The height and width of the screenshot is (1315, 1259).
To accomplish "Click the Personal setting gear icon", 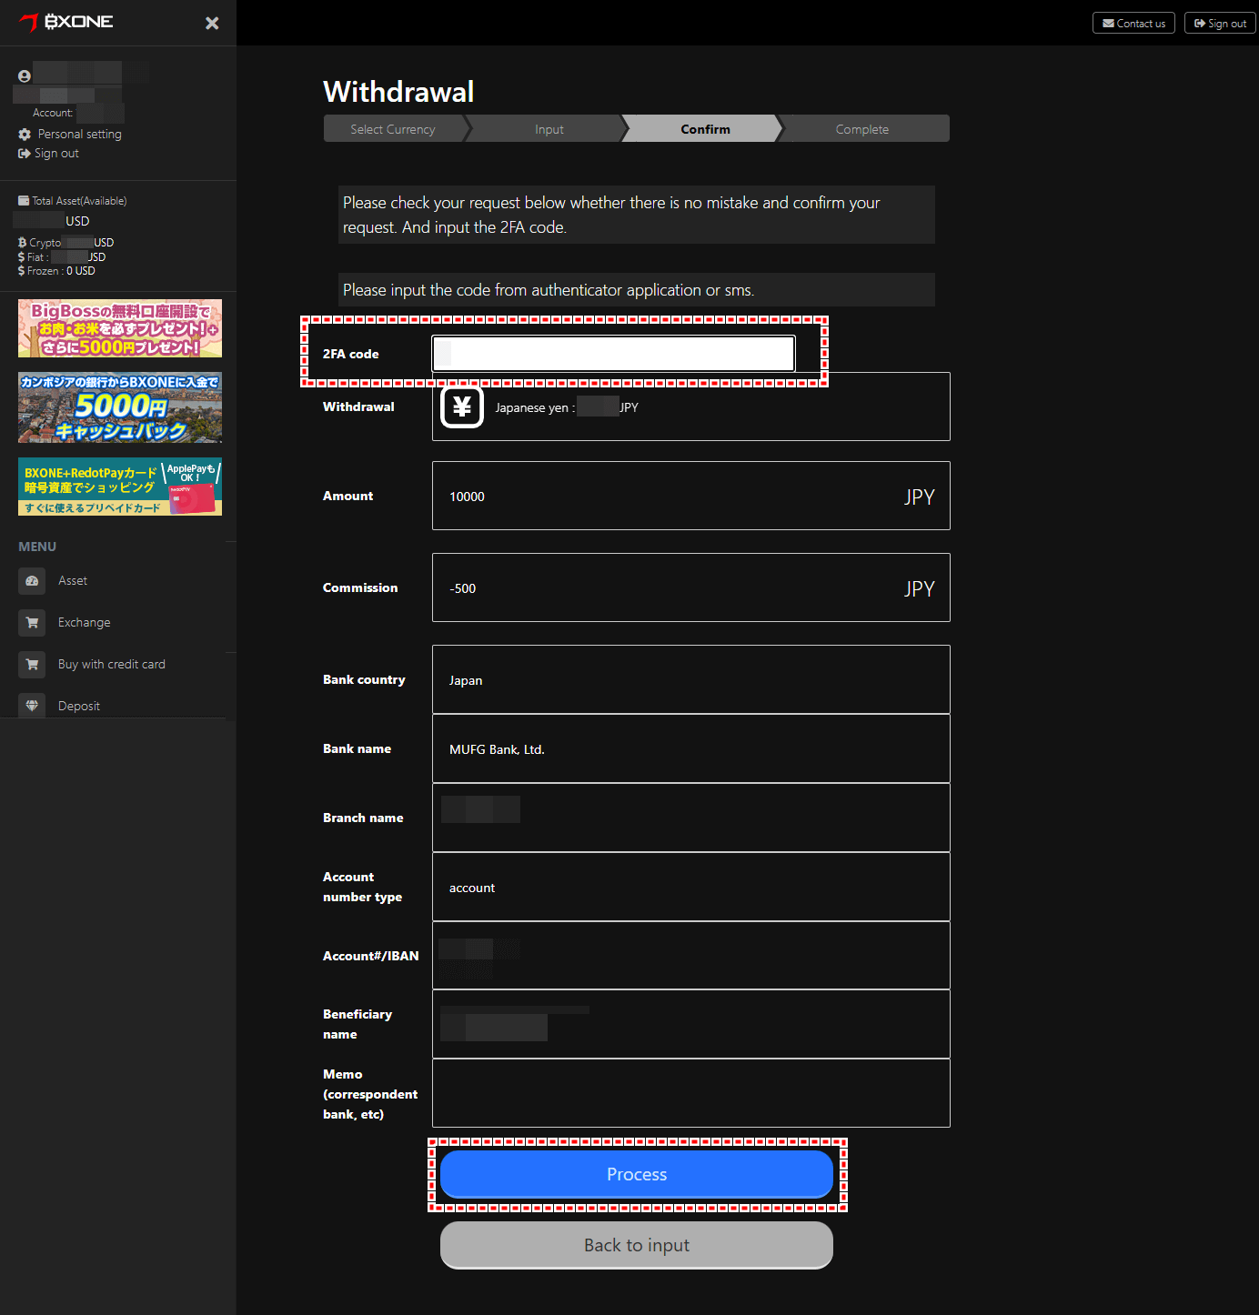I will tap(25, 134).
